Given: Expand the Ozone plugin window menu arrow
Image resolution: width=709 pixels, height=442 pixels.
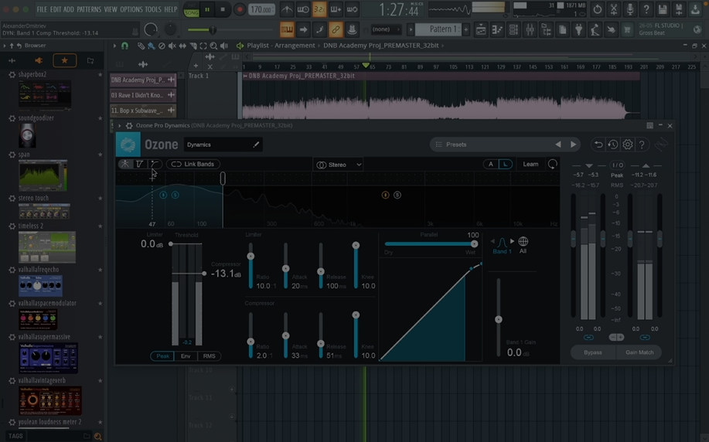Looking at the screenshot, I should click(119, 126).
